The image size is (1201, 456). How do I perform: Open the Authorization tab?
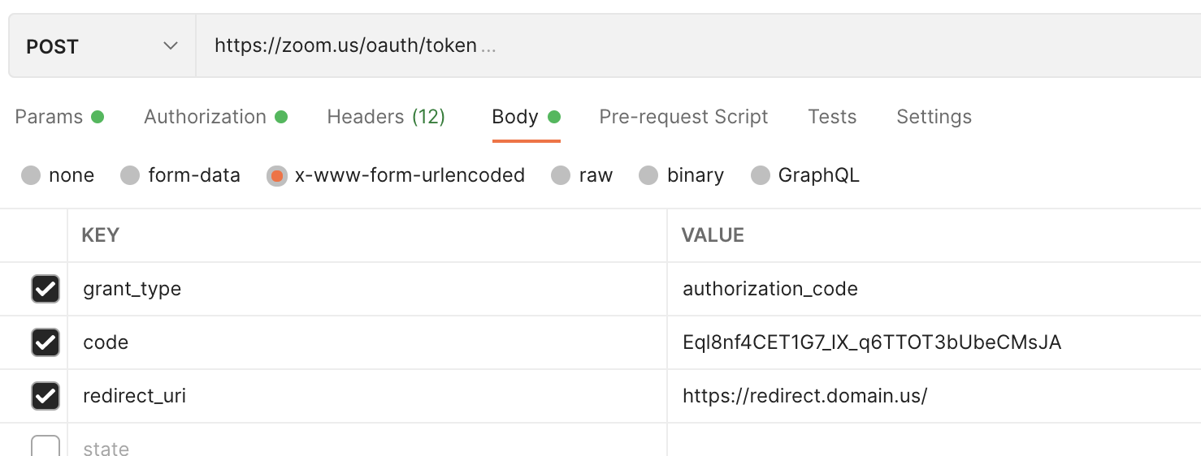[205, 117]
